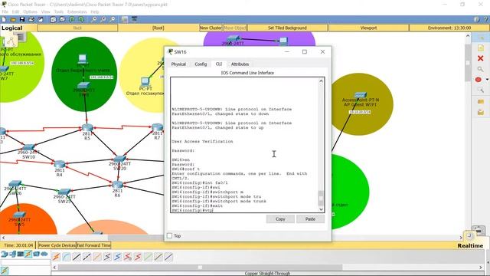
Task: Open the Activity Wizard icon
Action: tap(41, 19)
